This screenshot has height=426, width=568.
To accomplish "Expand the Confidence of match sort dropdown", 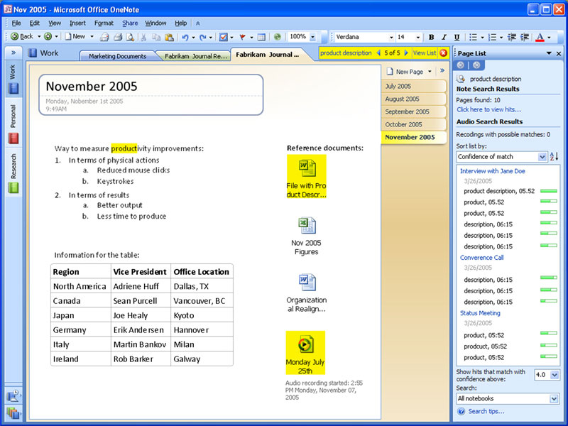I will pos(542,156).
